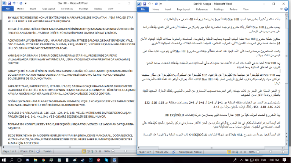
Task: Open Windows Start menu
Action: pos(4,160)
